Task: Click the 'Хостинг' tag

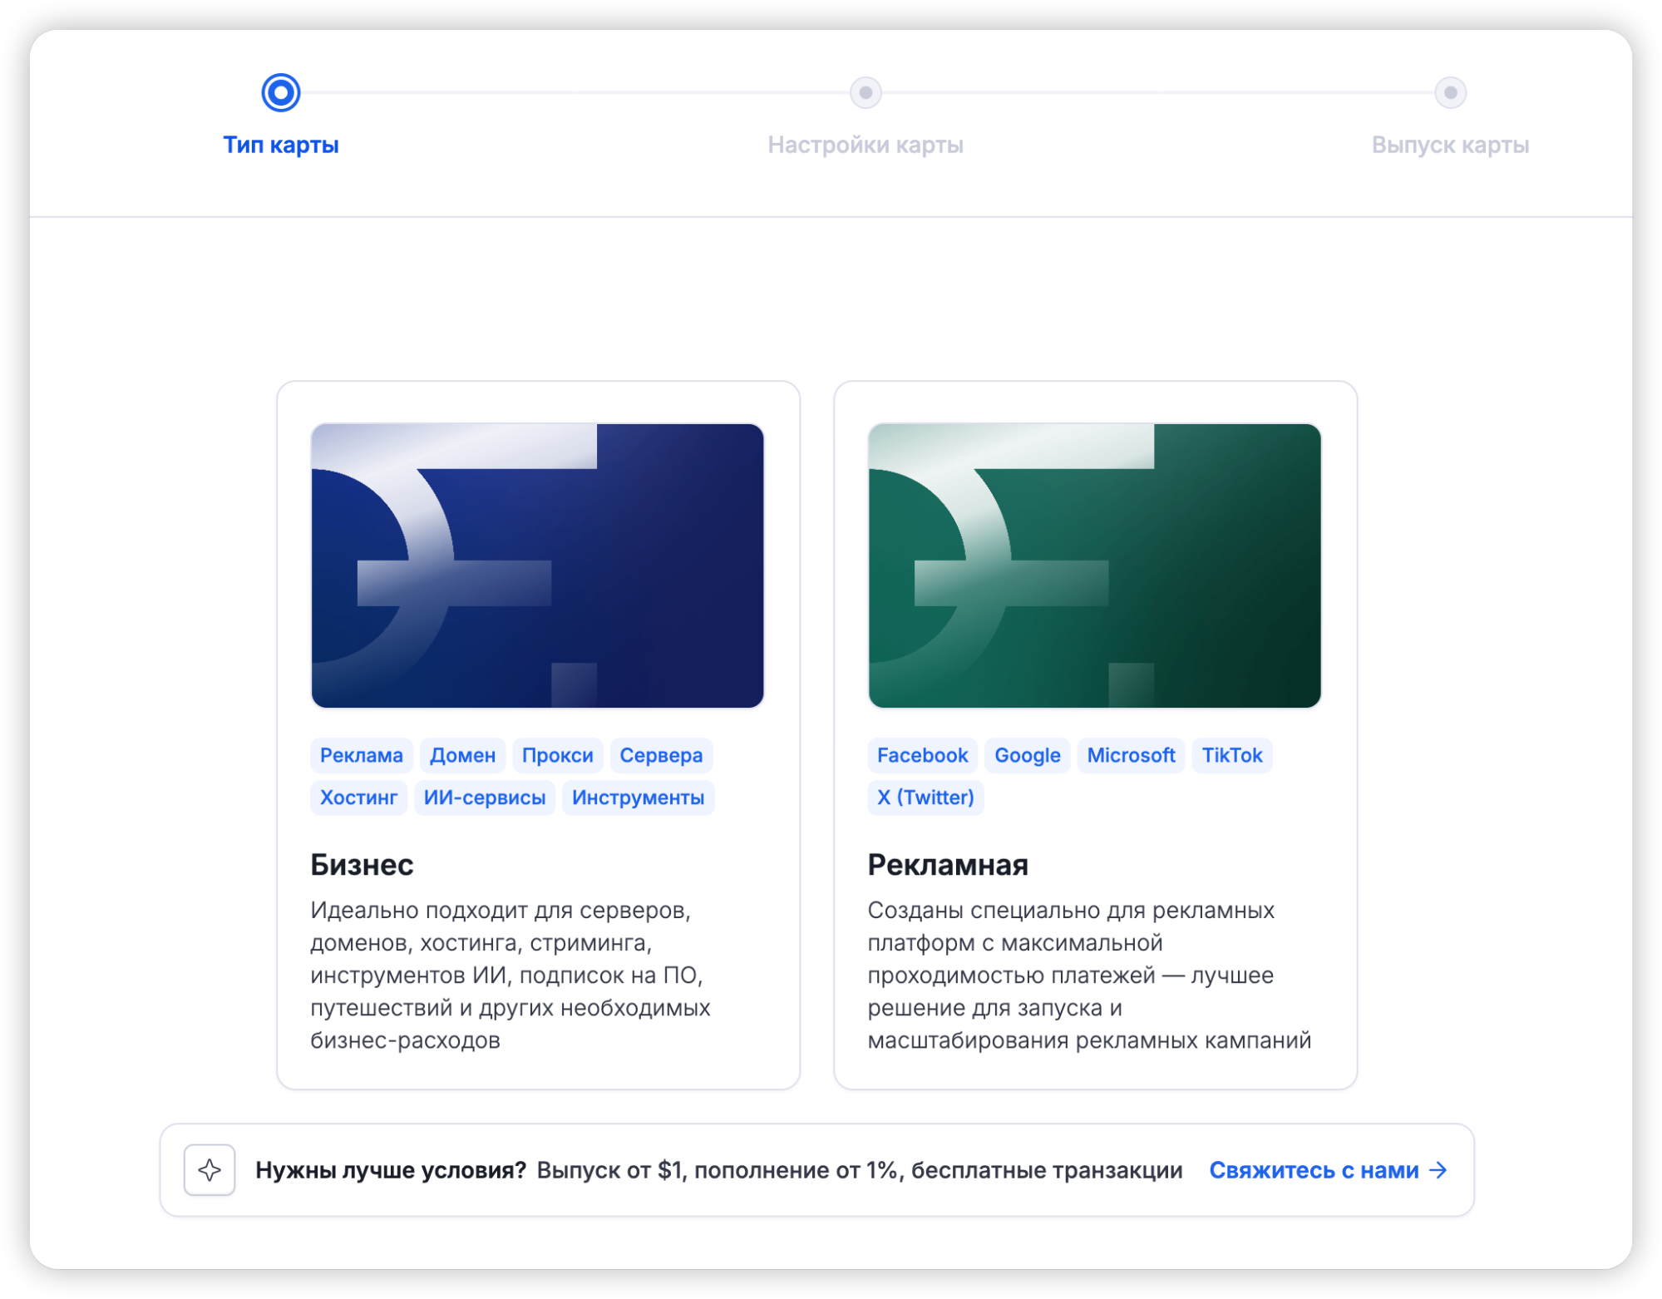Action: point(358,798)
